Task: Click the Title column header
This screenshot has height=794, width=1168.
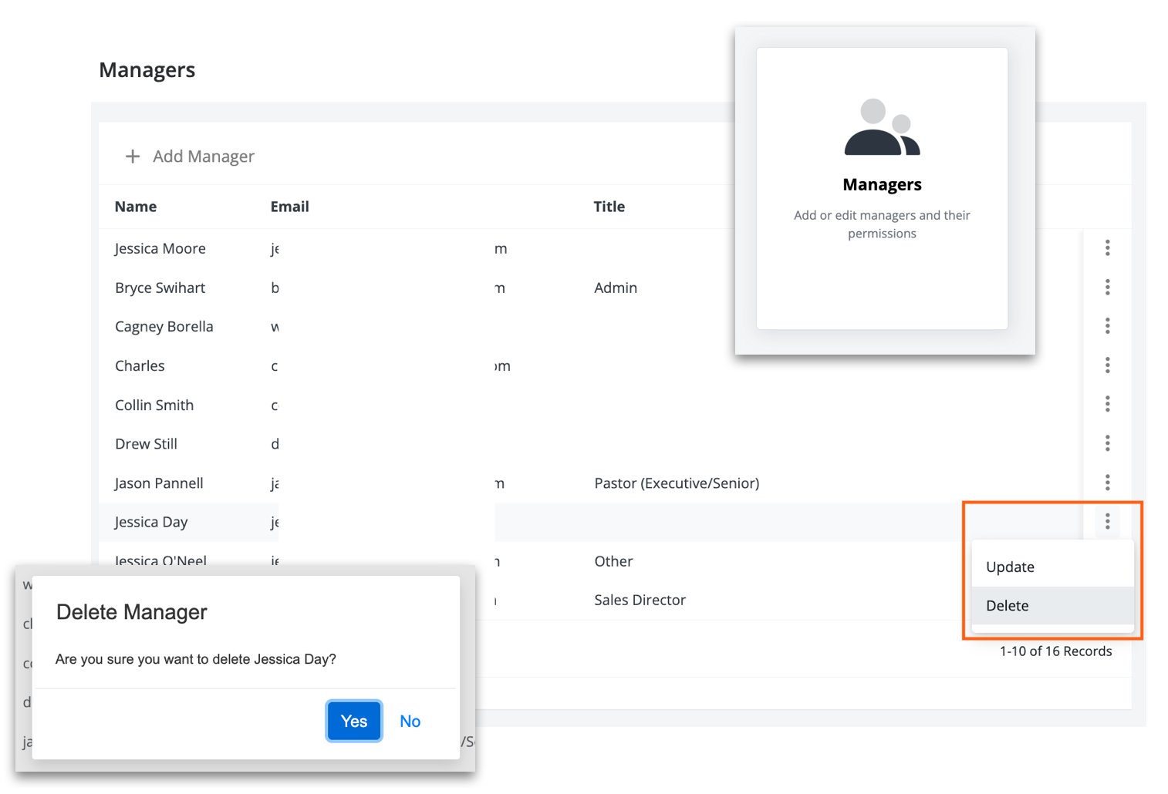Action: click(x=609, y=207)
